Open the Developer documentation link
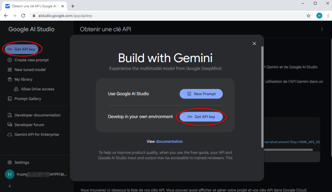332x192 pixels. pos(37,115)
